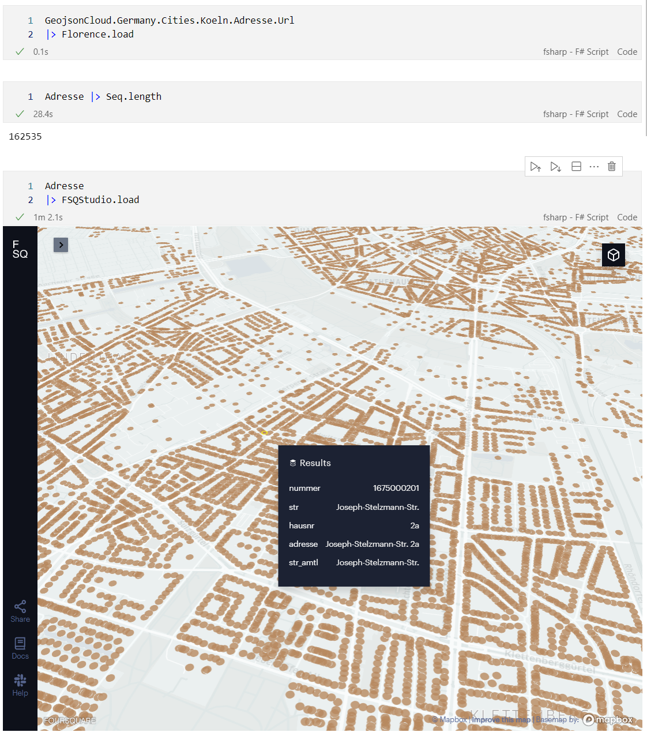Split the cell using the toolbar icon
The image size is (647, 736).
[x=576, y=167]
